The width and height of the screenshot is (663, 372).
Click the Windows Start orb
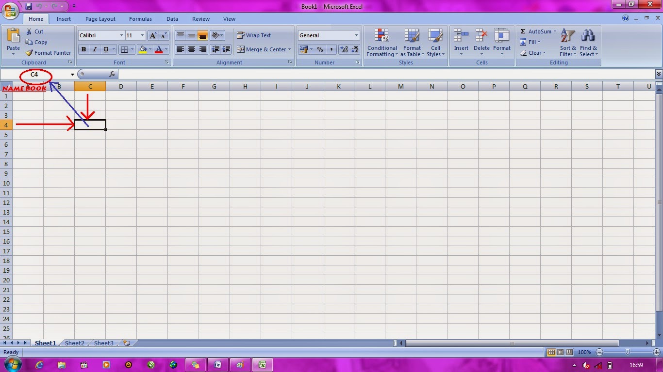click(x=13, y=364)
